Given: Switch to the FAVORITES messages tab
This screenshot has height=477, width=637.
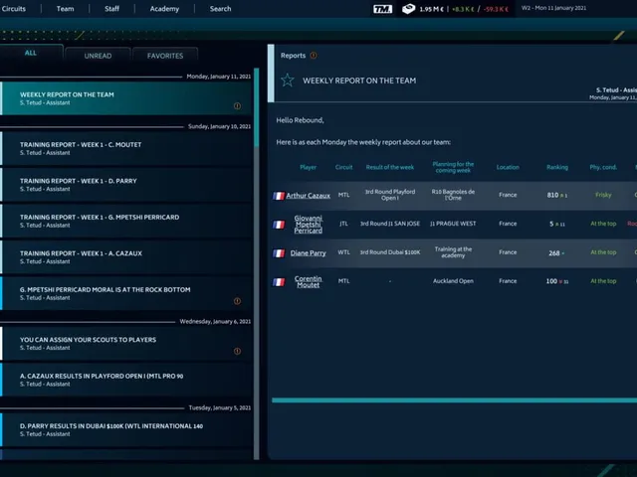Looking at the screenshot, I should point(165,56).
